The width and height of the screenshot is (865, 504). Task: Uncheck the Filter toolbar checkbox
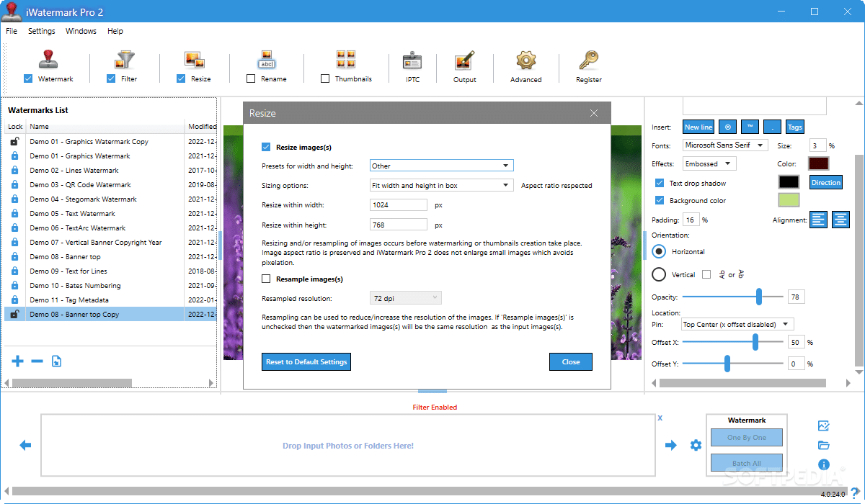point(111,78)
